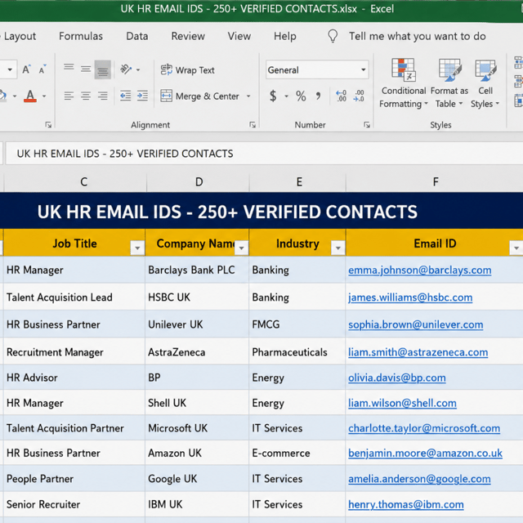
Task: Open Format as Table gallery
Action: (x=449, y=83)
